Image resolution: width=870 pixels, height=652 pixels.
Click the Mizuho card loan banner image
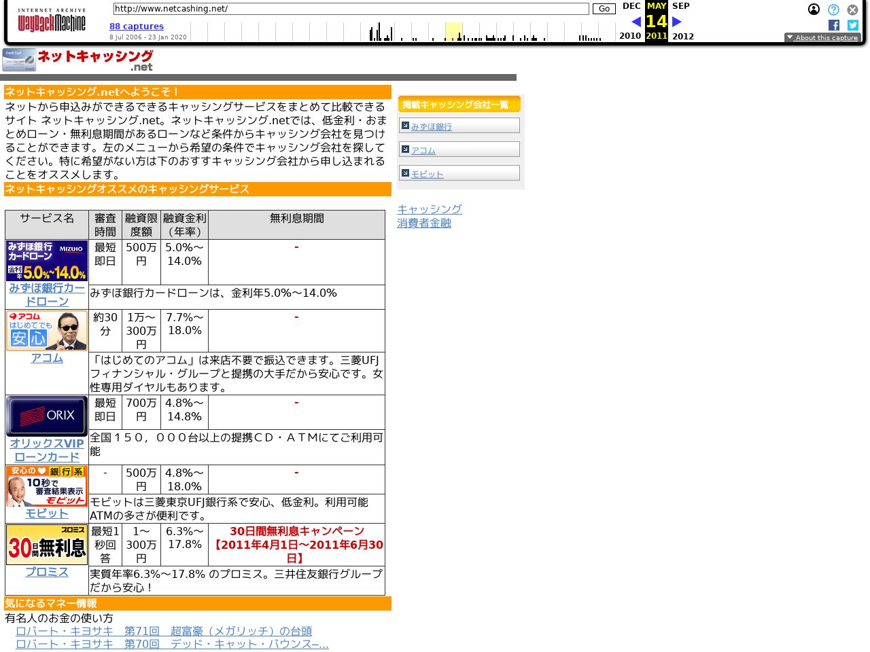[x=47, y=261]
